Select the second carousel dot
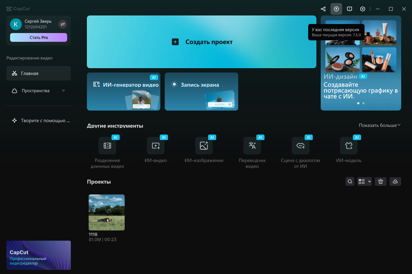Viewport: 412px width, 274px height. point(364,103)
